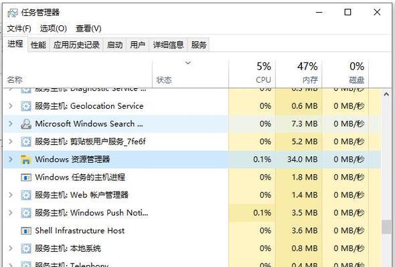Expand the Geolocation Service host row
395x267 pixels.
(10, 105)
